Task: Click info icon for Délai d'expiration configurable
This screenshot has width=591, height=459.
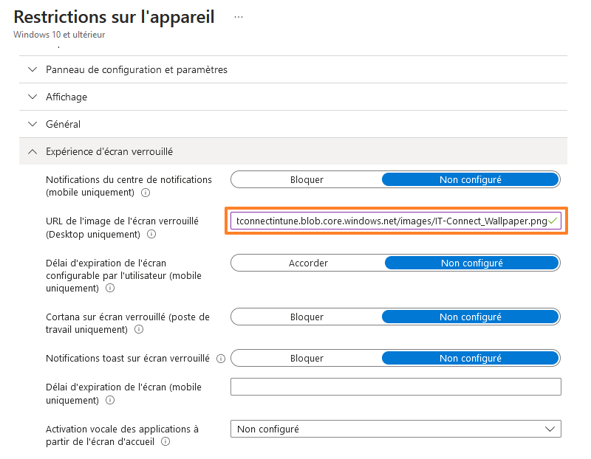Action: coord(103,289)
